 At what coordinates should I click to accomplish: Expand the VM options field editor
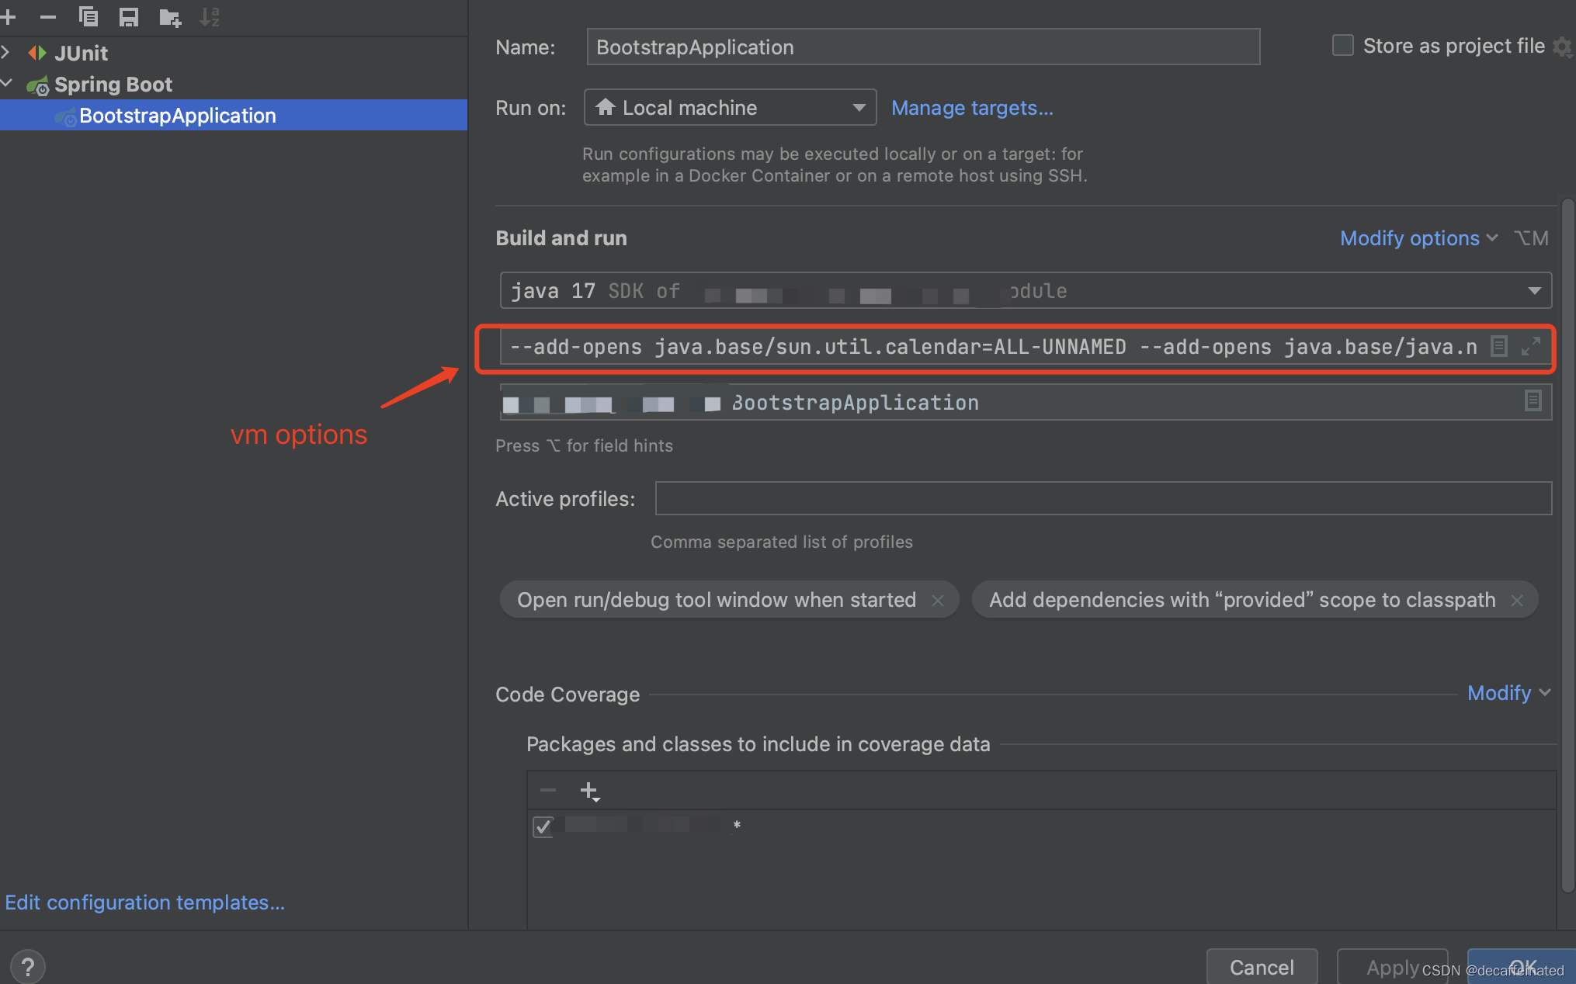1530,346
